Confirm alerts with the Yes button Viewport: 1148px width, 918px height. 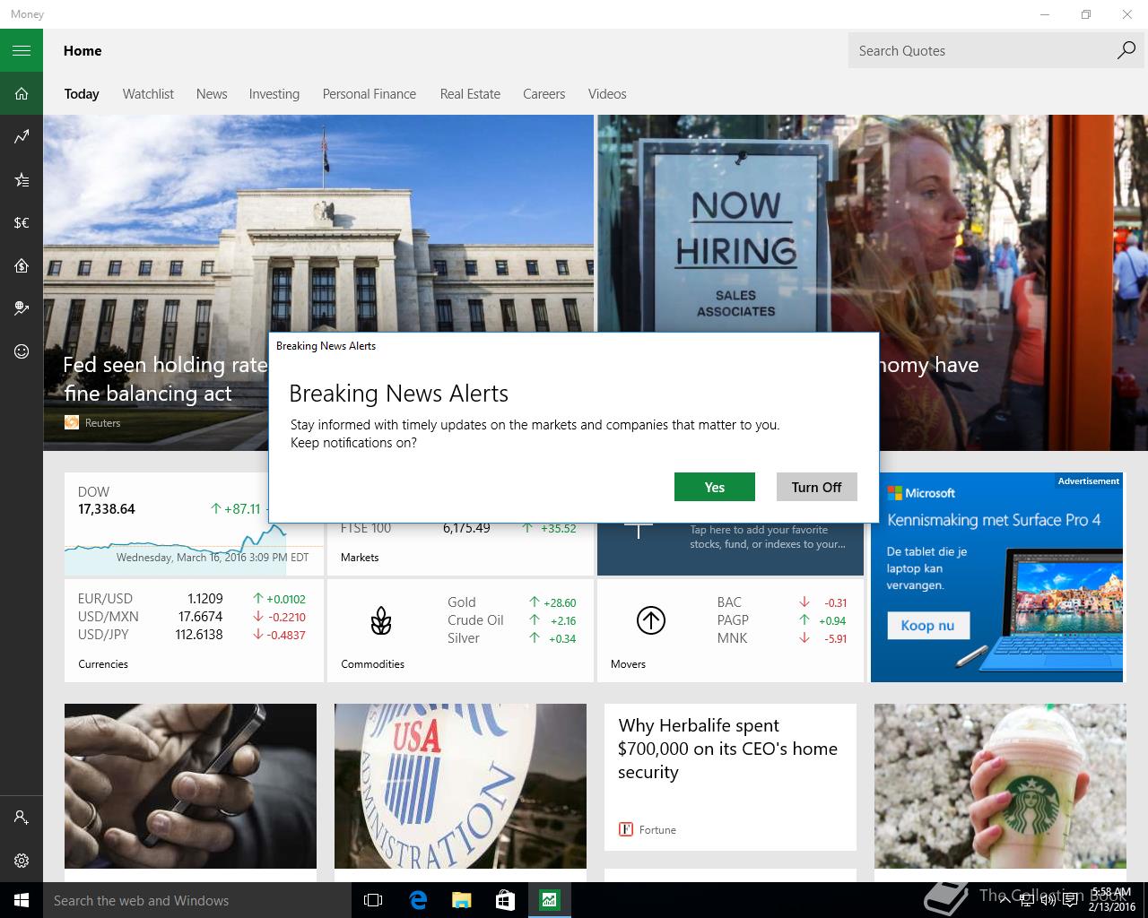[x=715, y=487]
